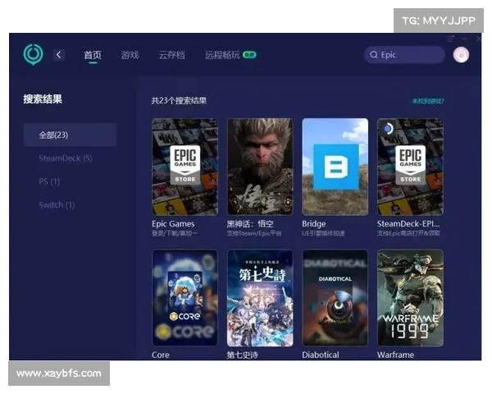Click the '支持Steam/Epic平台' subtitle
The height and width of the screenshot is (394, 492).
(254, 233)
